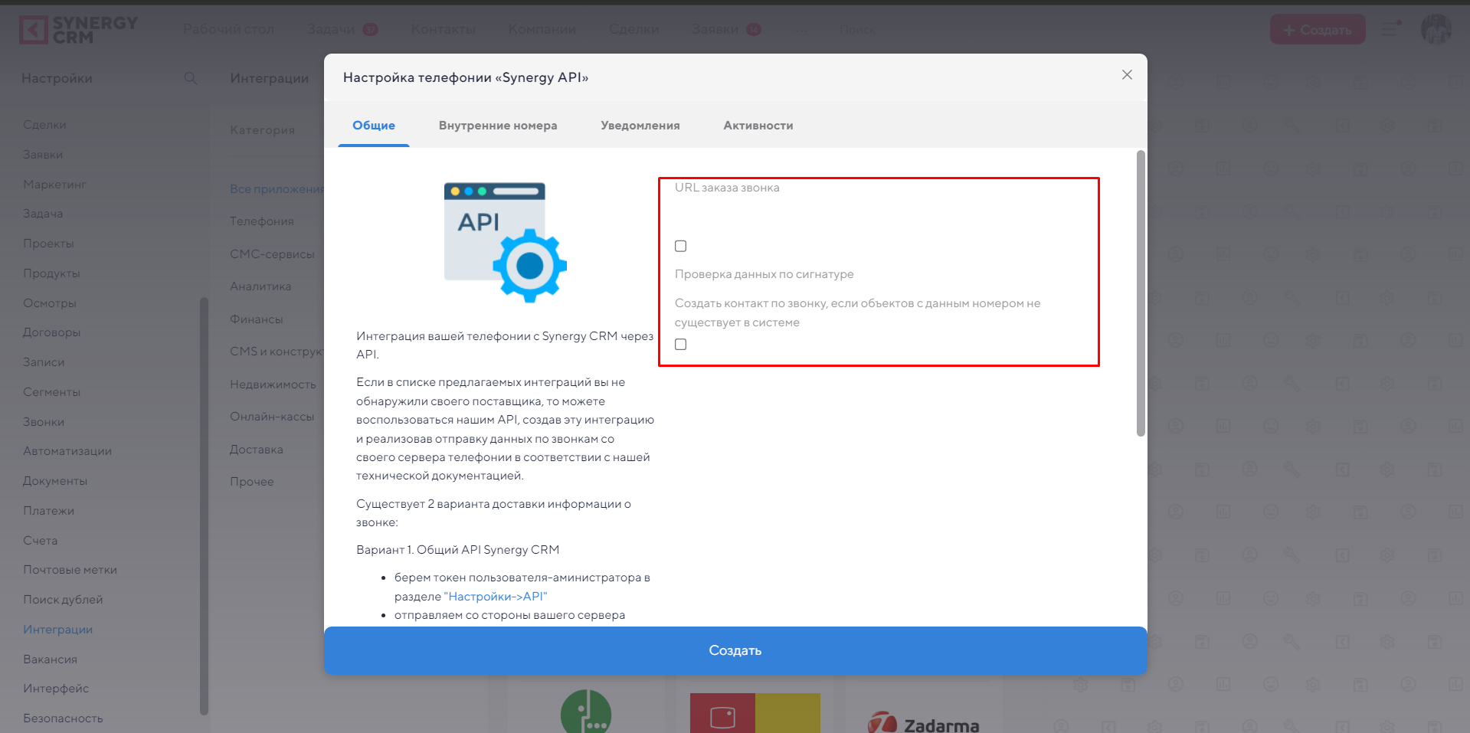Open Контакты in top navigation
The image size is (1470, 733).
(x=444, y=29)
